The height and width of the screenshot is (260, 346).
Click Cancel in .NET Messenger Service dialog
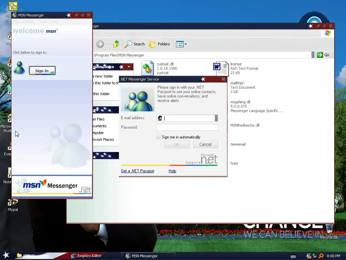pyautogui.click(x=205, y=144)
